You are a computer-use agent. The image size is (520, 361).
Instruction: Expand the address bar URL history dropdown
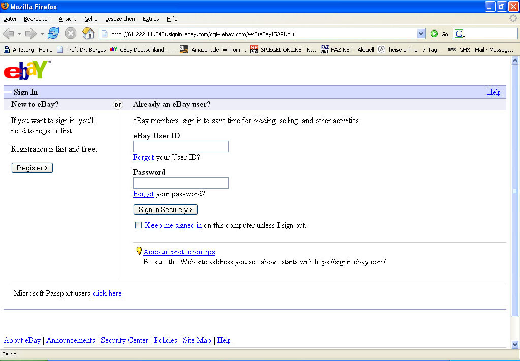coord(421,34)
